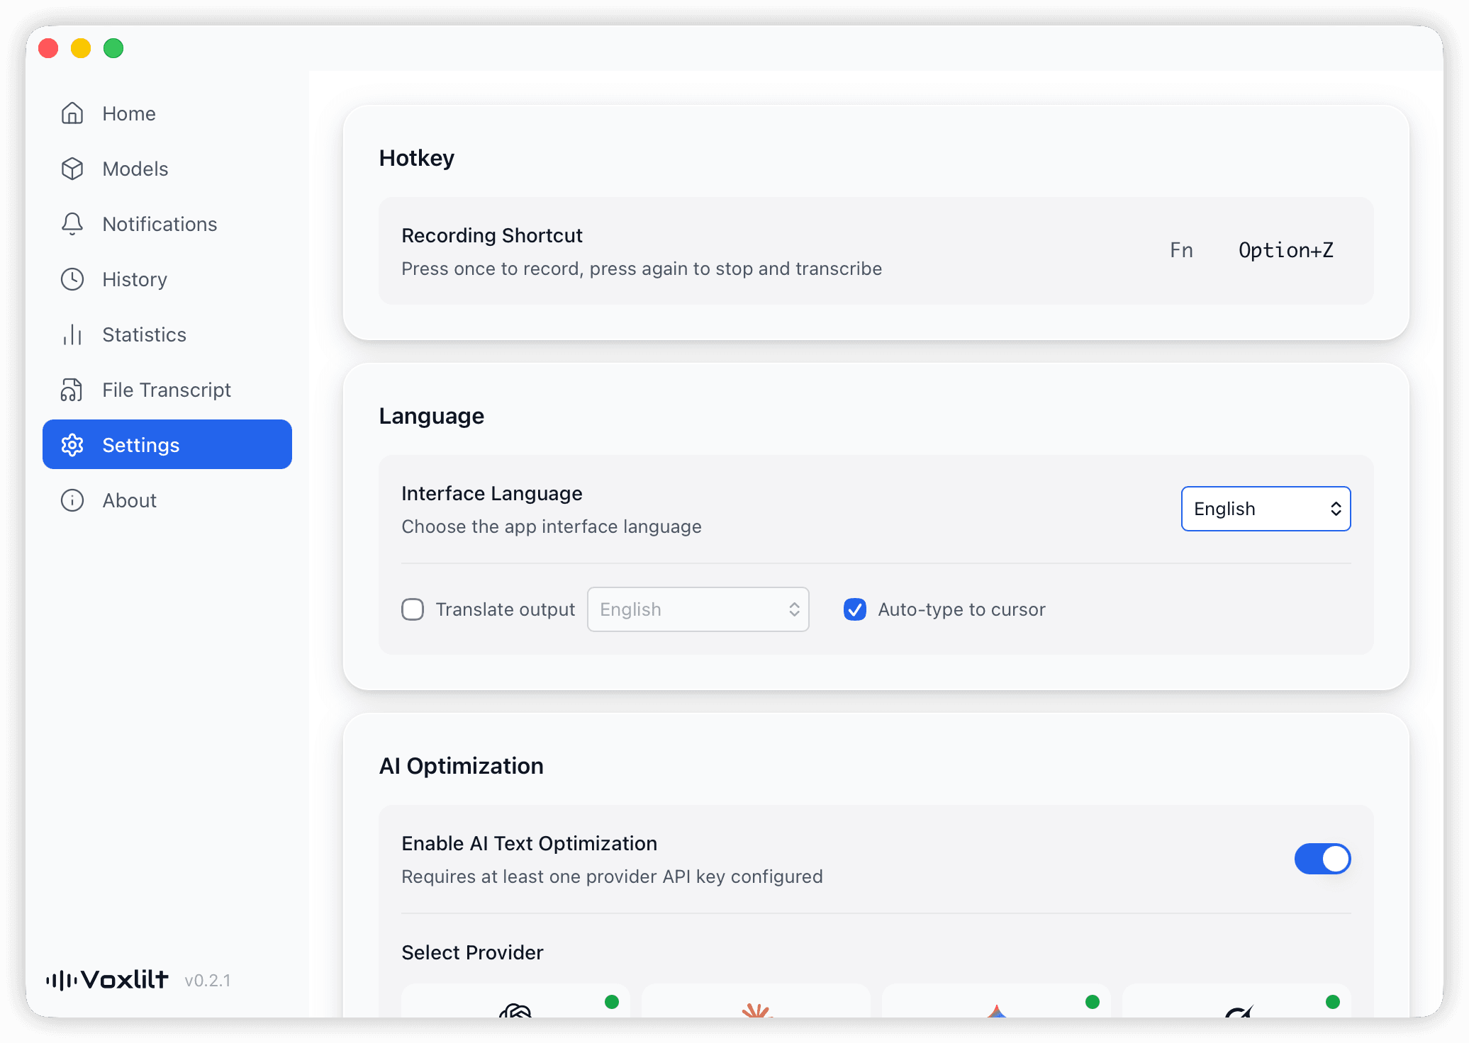
Task: Click the Interface Language label
Action: [x=492, y=493]
